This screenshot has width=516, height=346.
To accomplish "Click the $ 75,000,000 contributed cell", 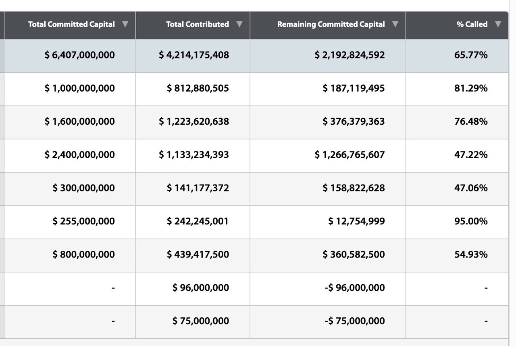I will click(201, 321).
